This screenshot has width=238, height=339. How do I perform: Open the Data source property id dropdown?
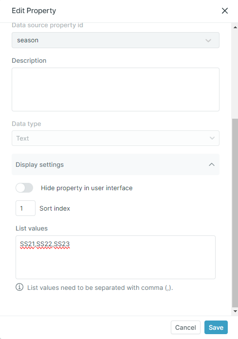(x=115, y=40)
